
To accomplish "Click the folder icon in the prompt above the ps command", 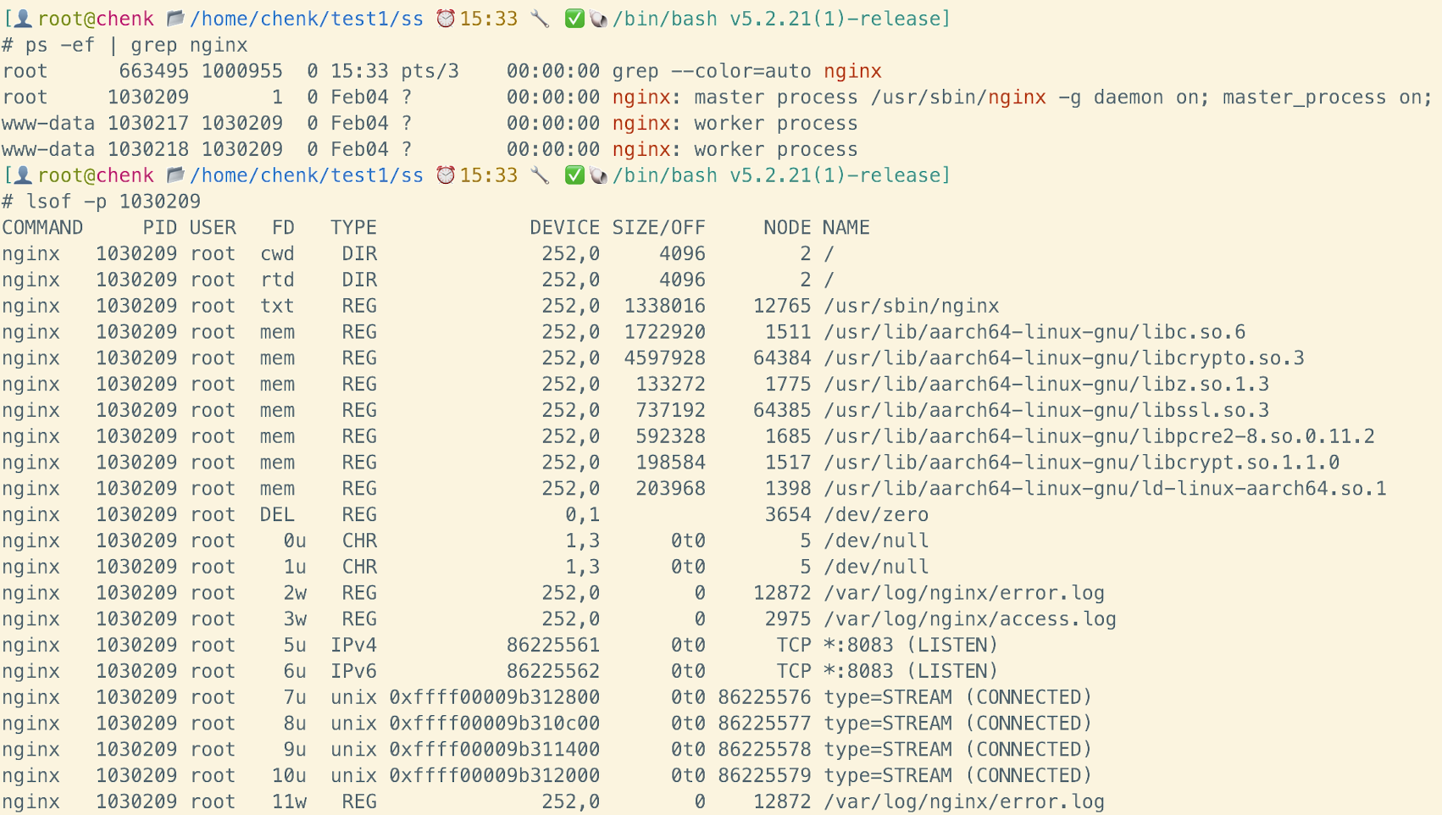I will tap(175, 19).
